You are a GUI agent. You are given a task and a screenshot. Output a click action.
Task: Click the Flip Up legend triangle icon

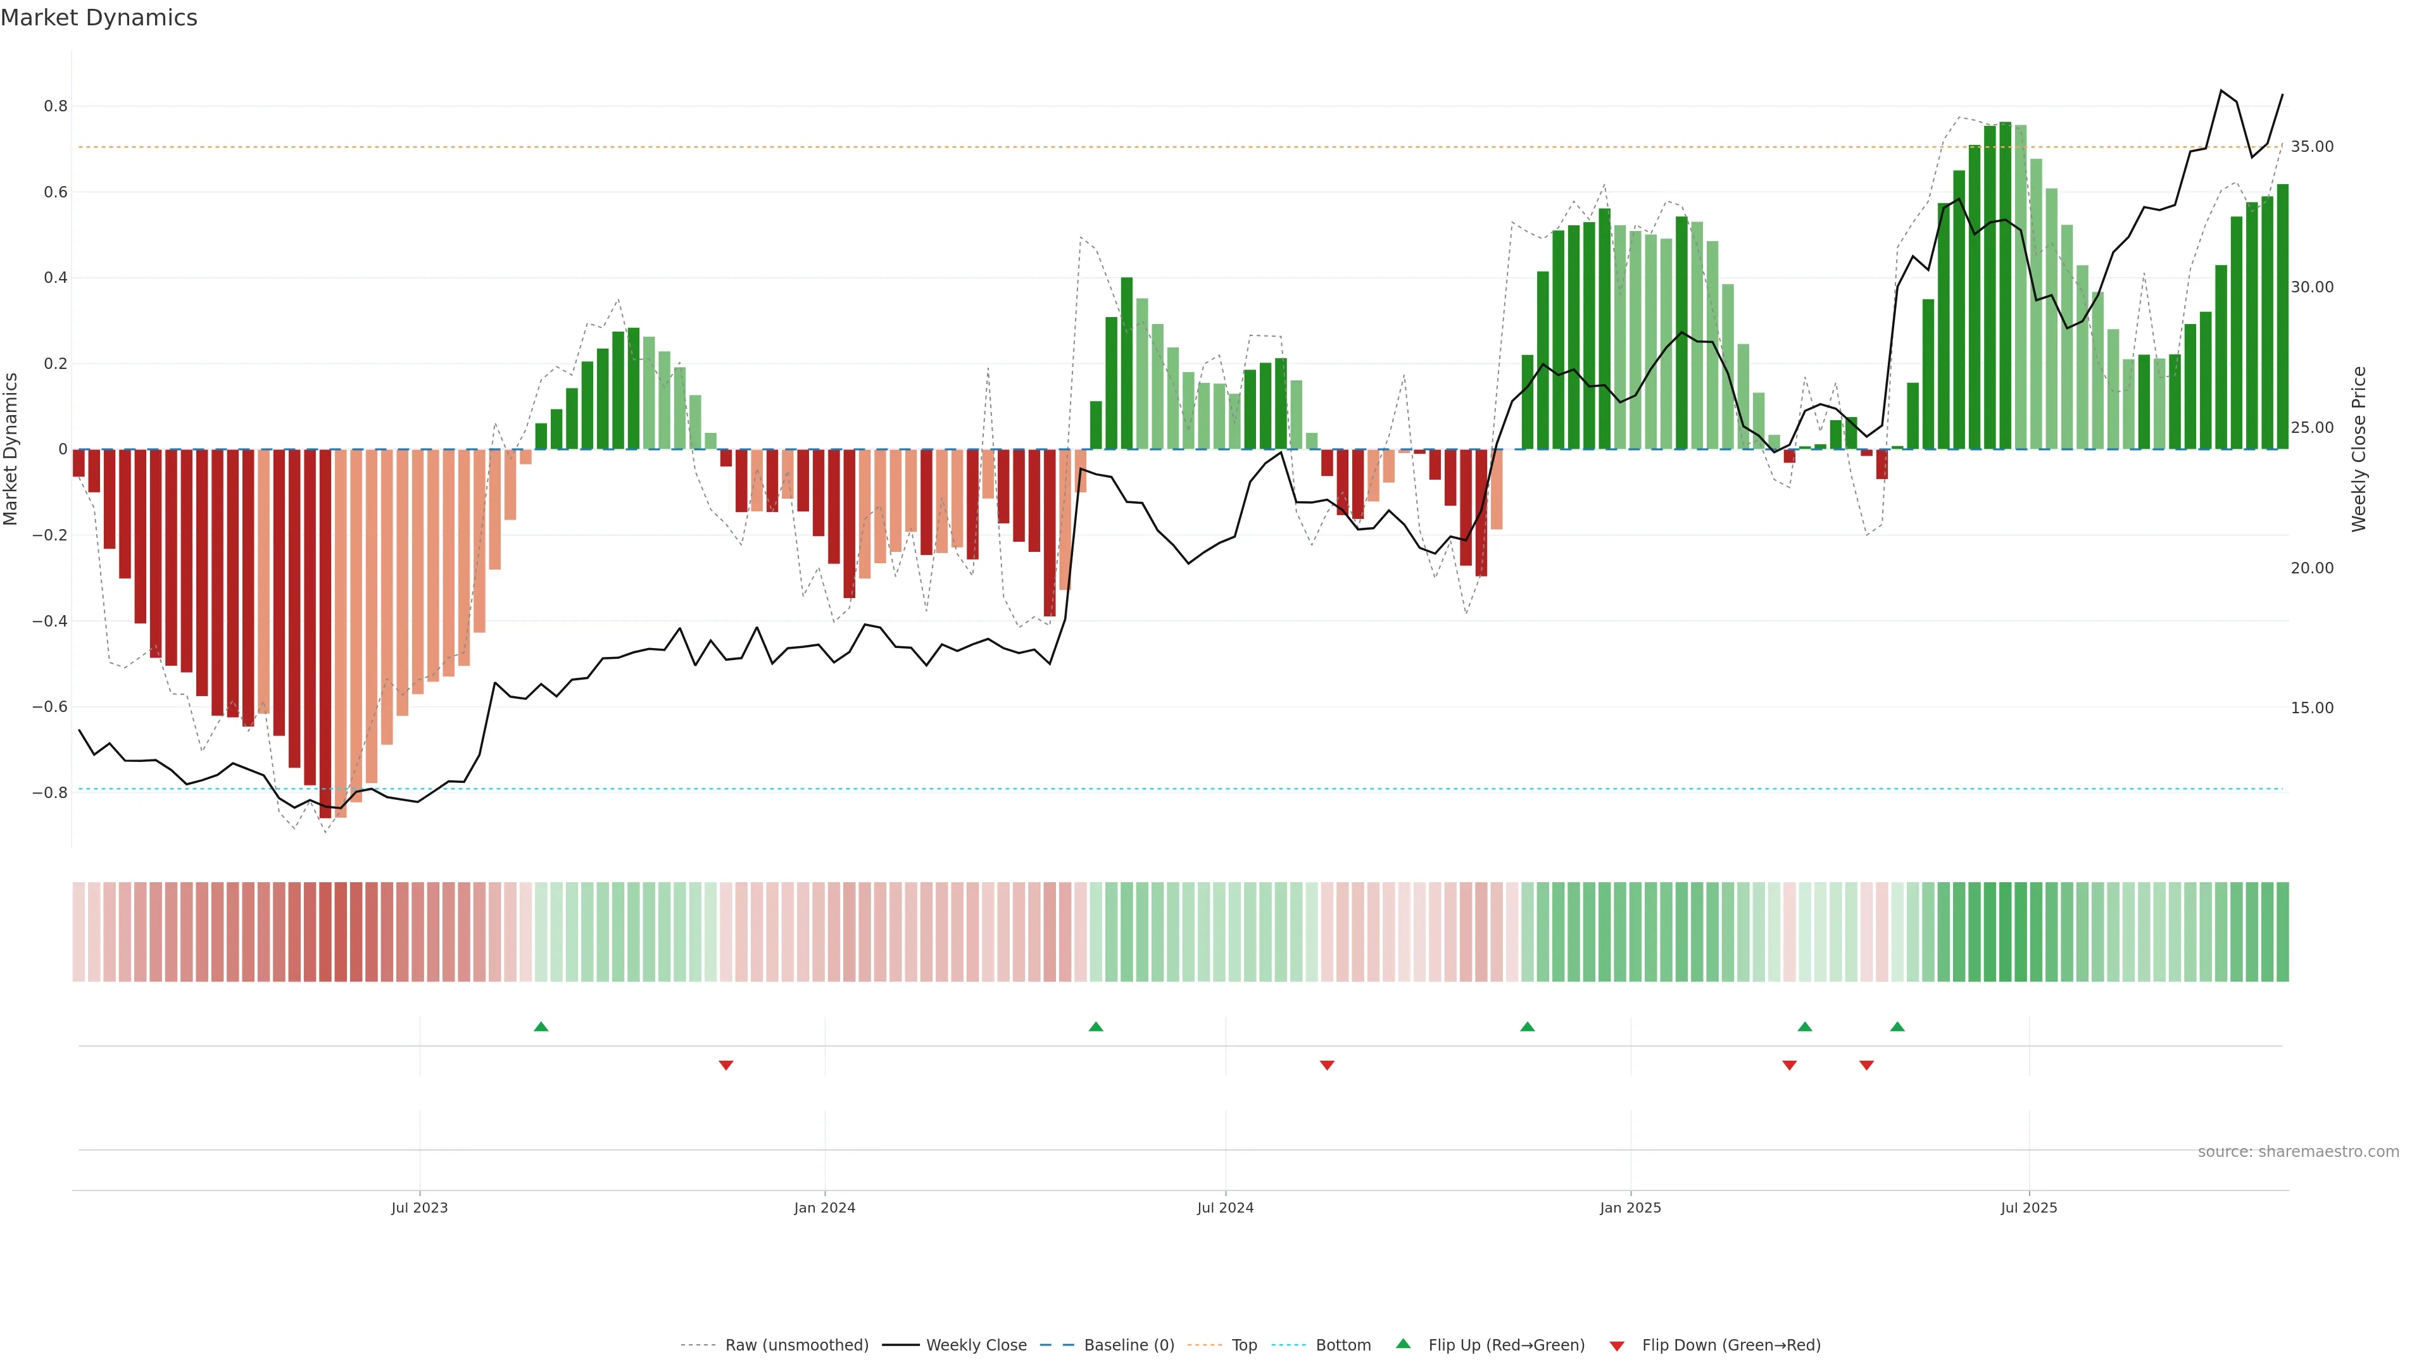[x=1404, y=1344]
